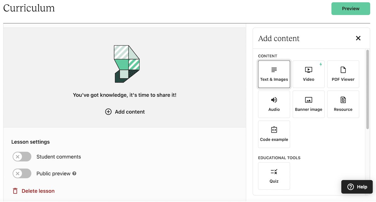376x202 pixels.
Task: Add a Quiz educational tool
Action: pyautogui.click(x=274, y=176)
